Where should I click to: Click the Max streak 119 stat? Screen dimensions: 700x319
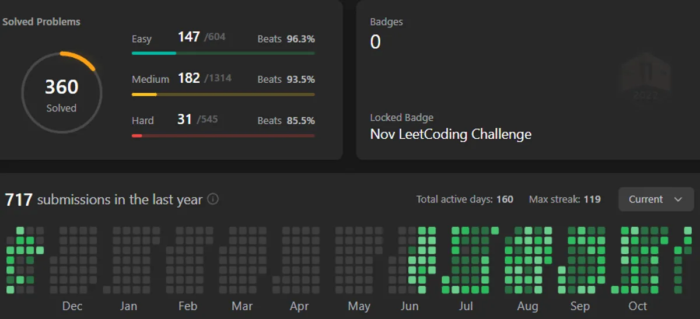point(565,199)
